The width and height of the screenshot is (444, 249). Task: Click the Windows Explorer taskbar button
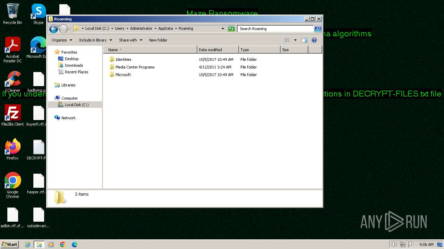[39, 245]
